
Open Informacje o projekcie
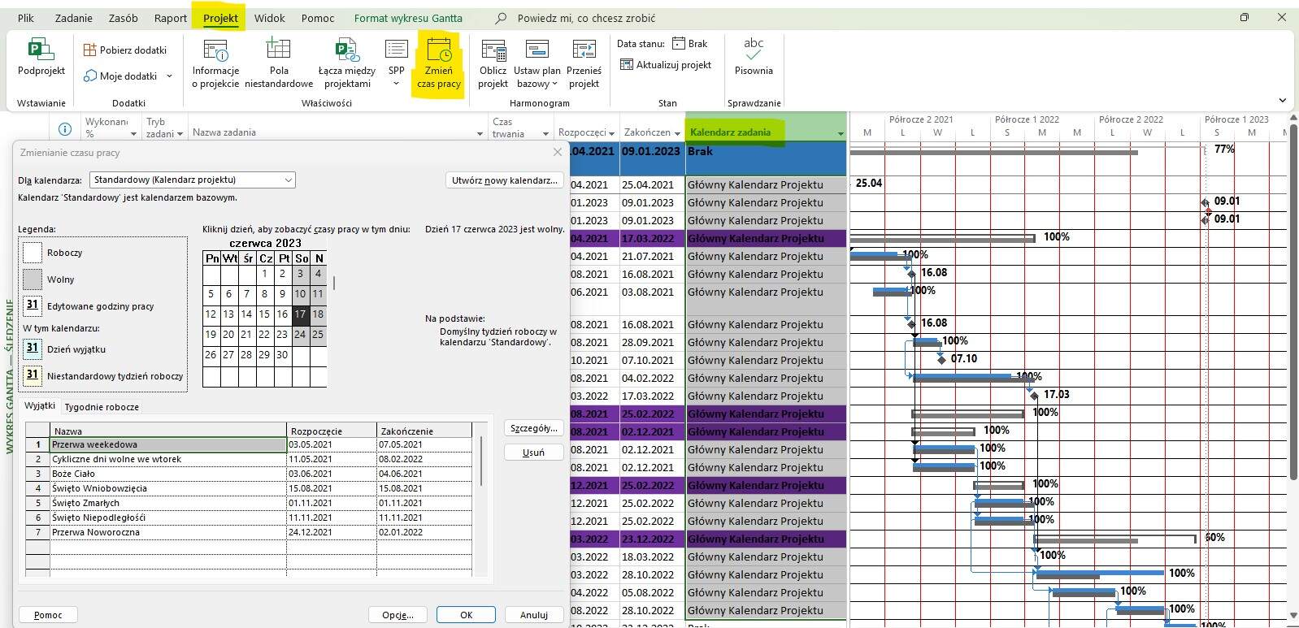pyautogui.click(x=215, y=50)
